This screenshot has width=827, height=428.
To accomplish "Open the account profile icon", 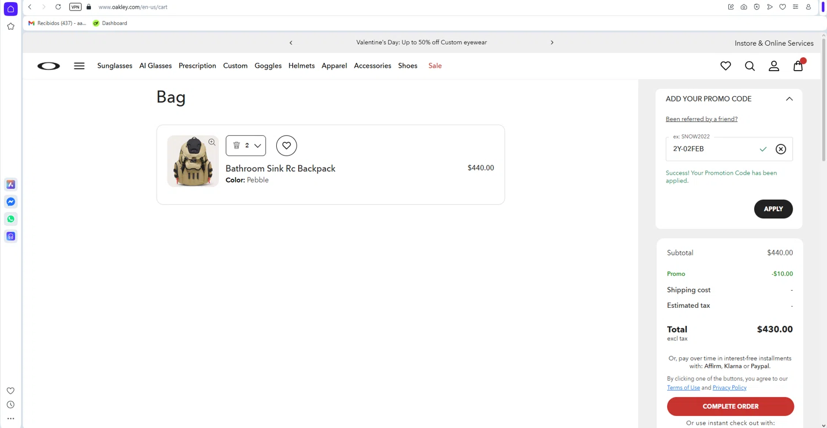I will tap(774, 66).
